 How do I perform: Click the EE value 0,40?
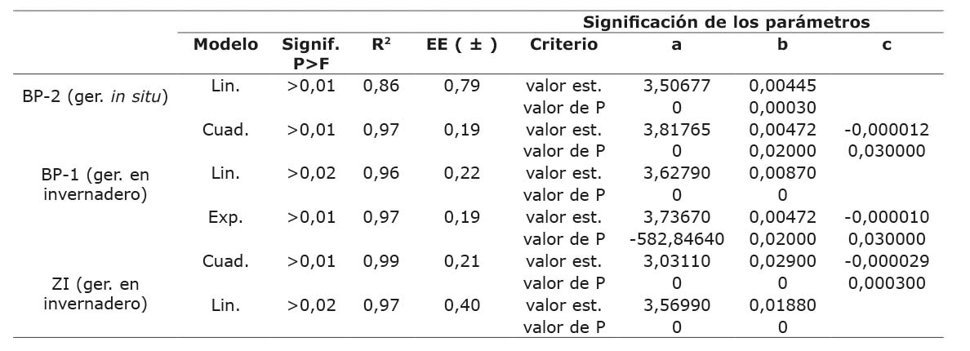[x=461, y=305]
